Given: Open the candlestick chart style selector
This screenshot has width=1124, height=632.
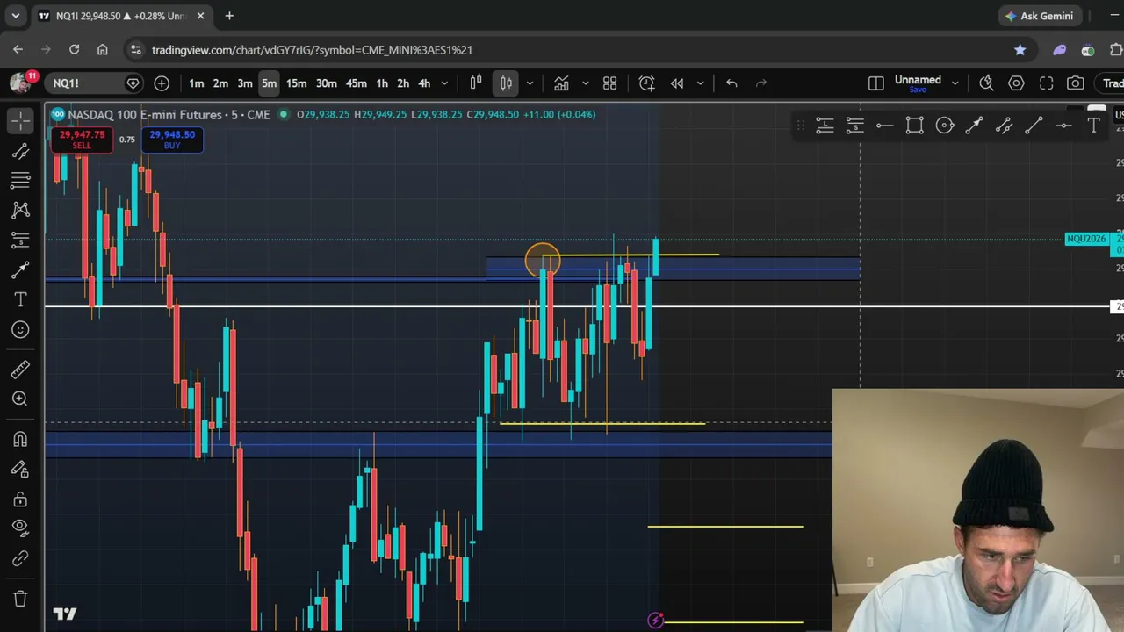Looking at the screenshot, I should coord(506,83).
